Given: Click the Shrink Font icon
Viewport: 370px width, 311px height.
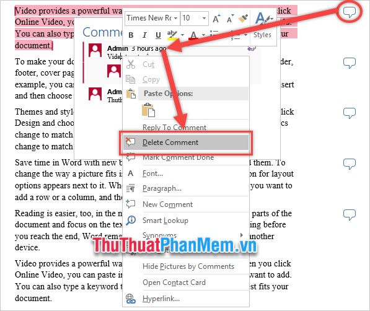Looking at the screenshot, I should (x=230, y=19).
